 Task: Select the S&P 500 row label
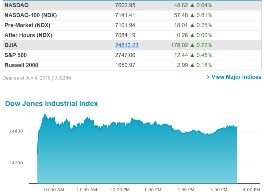[16, 55]
